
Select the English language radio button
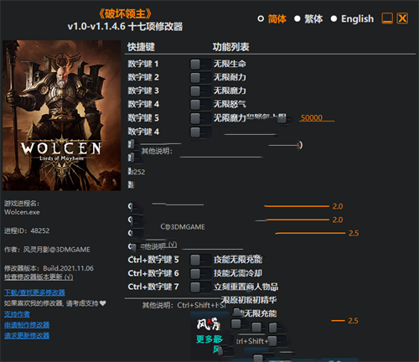pyautogui.click(x=334, y=18)
